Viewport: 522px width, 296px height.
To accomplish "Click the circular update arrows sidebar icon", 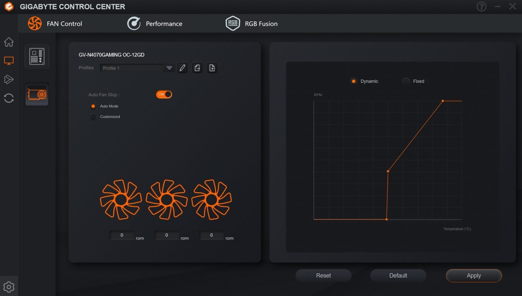I will [9, 98].
